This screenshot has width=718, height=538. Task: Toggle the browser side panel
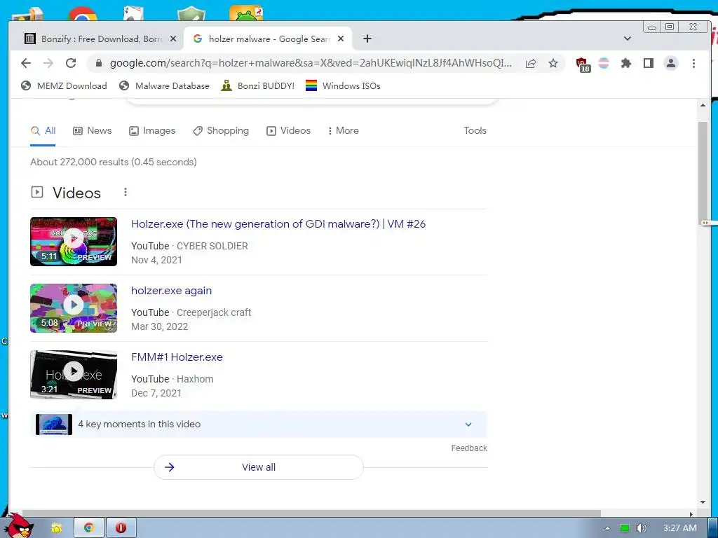(649, 63)
